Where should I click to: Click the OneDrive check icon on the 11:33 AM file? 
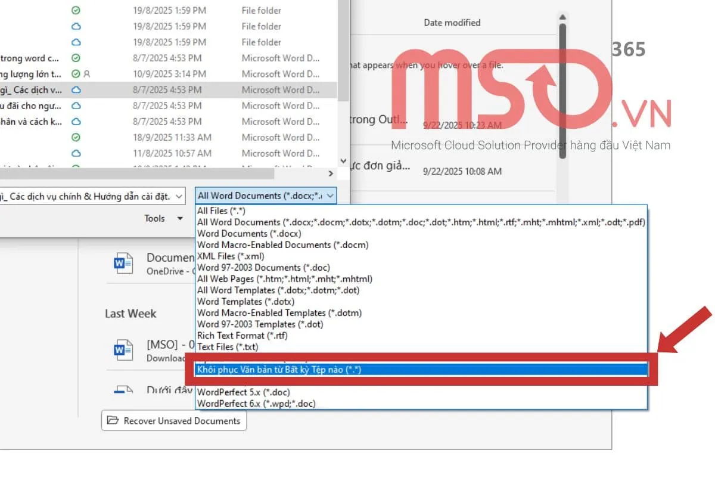(76, 137)
